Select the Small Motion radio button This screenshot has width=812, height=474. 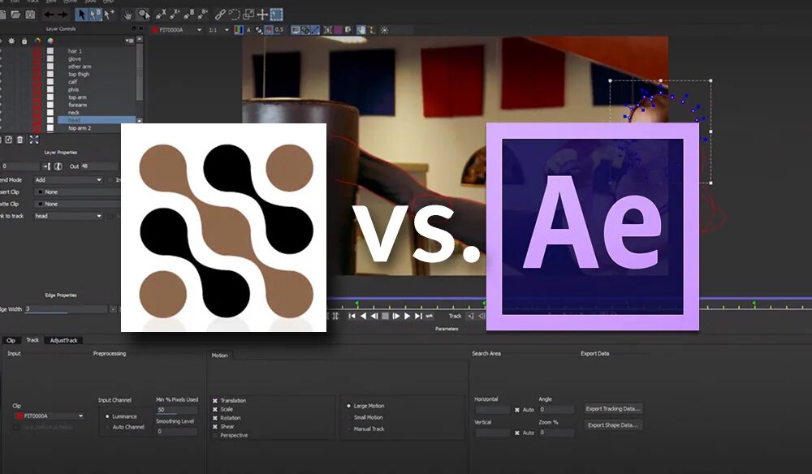click(x=349, y=418)
